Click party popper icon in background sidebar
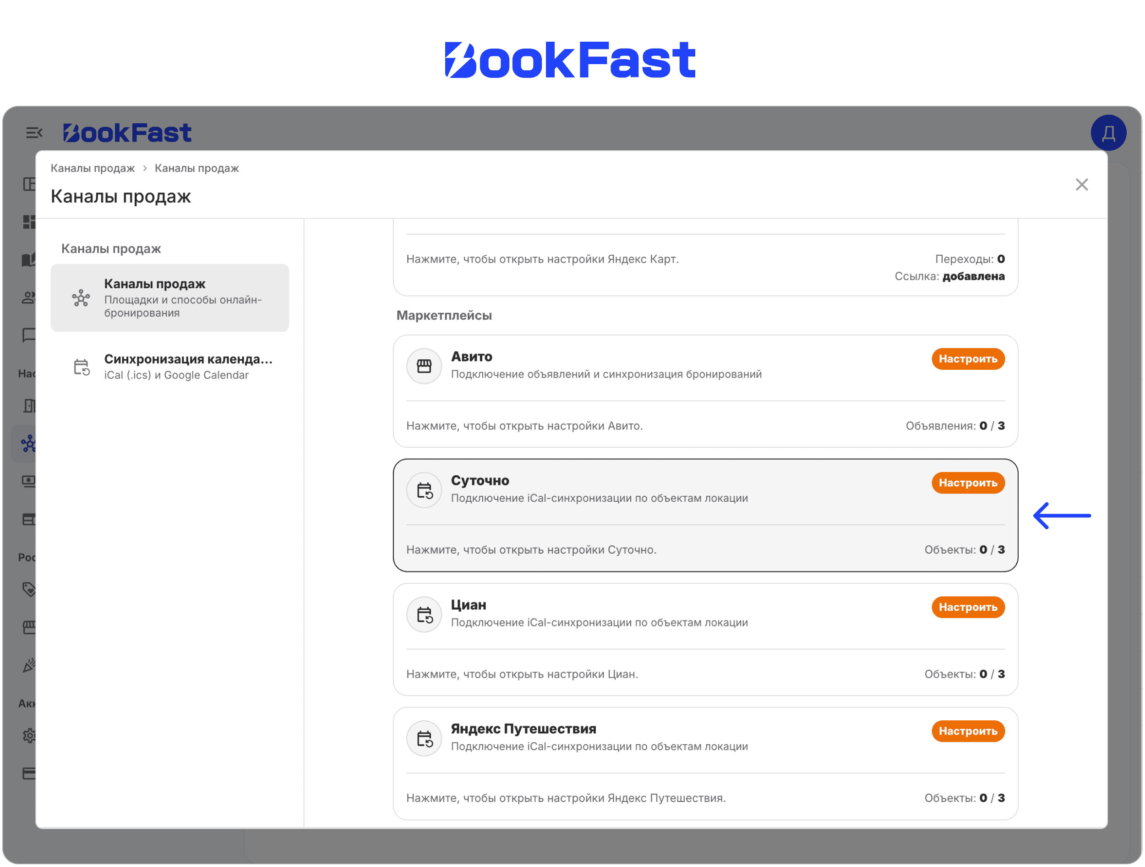 coord(29,665)
